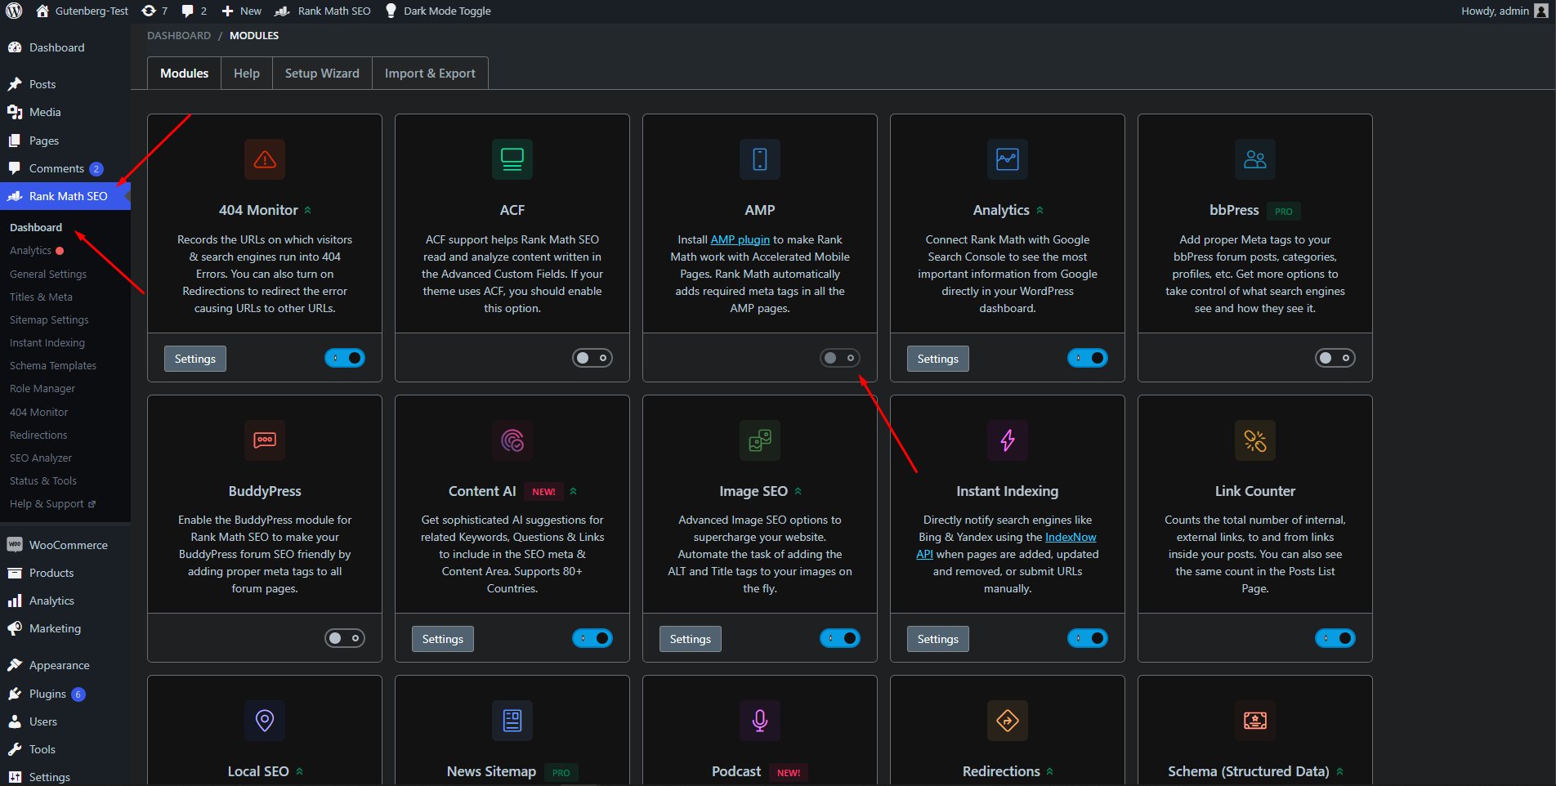Turn off the Link Counter toggle

tap(1335, 638)
